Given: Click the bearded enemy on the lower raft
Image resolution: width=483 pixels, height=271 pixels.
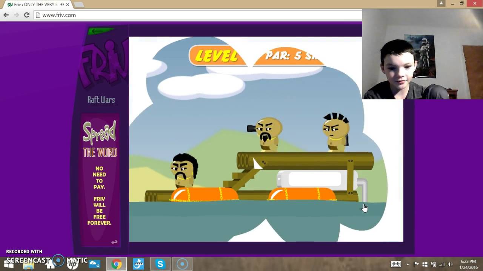Looking at the screenshot, I should [x=184, y=170].
